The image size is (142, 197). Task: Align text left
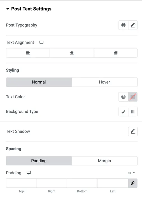28,53
